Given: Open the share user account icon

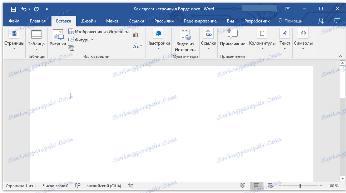Looking at the screenshot, I should coord(321,21).
